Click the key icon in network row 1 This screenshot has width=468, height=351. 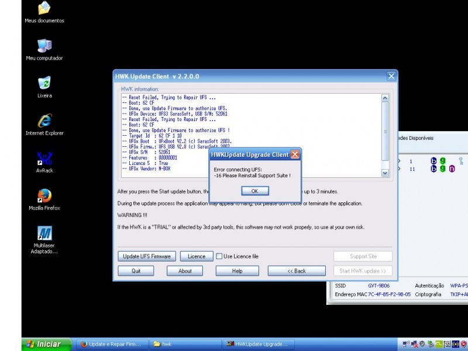point(461,161)
